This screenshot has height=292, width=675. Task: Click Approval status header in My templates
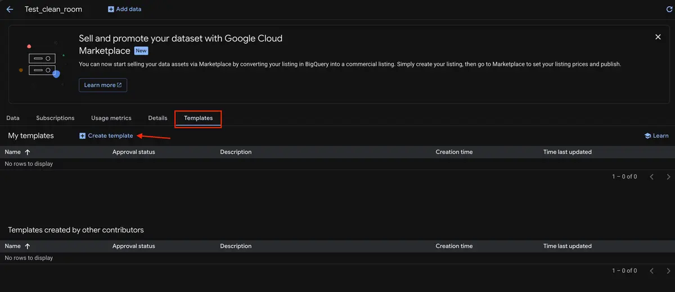click(x=133, y=152)
